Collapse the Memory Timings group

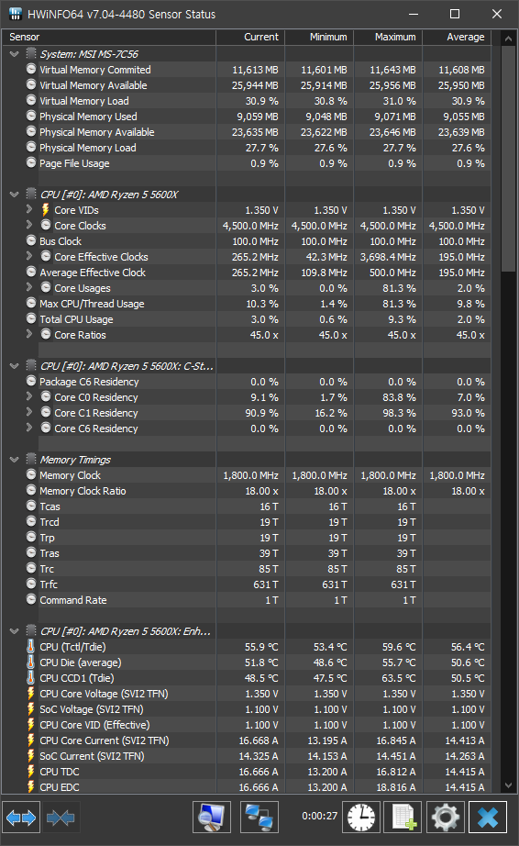tap(15, 460)
